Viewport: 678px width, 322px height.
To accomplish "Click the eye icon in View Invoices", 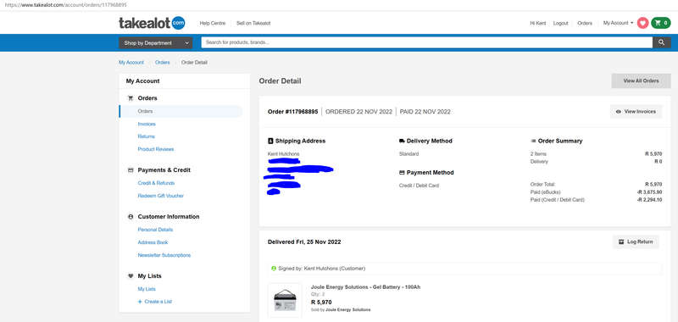I will [x=619, y=112].
